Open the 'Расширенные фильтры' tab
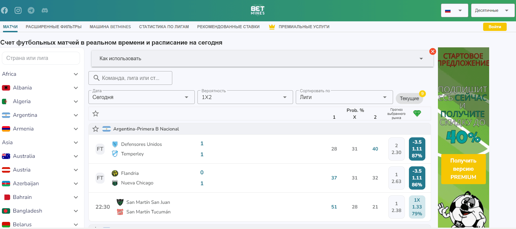 click(54, 27)
